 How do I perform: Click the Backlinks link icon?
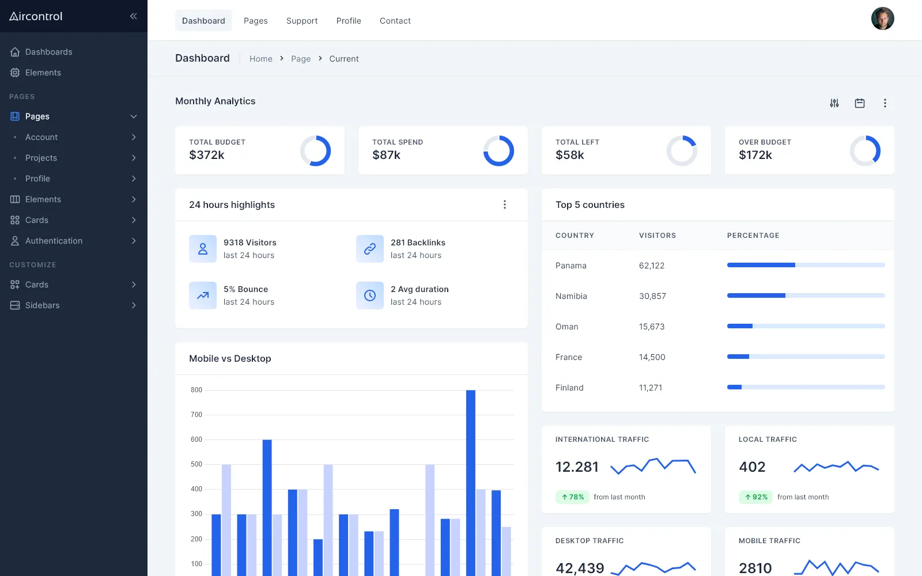coord(370,249)
